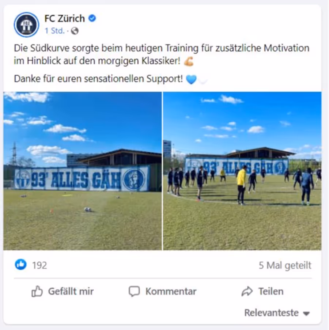This screenshot has width=329, height=330.
Task: Click the blue like reaction icon
Action: point(21,265)
